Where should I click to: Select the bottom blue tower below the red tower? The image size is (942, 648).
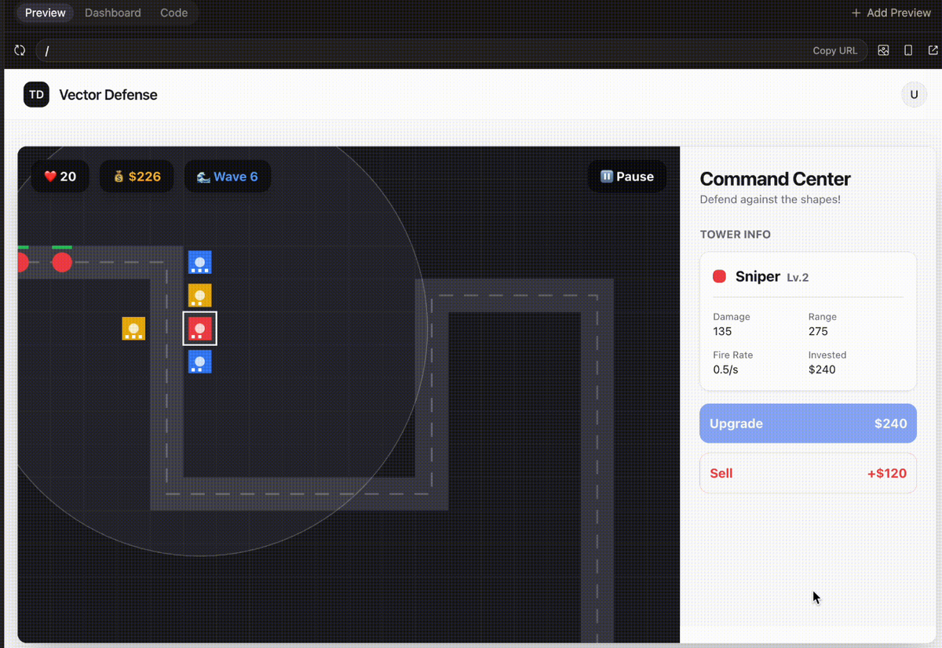click(x=199, y=362)
